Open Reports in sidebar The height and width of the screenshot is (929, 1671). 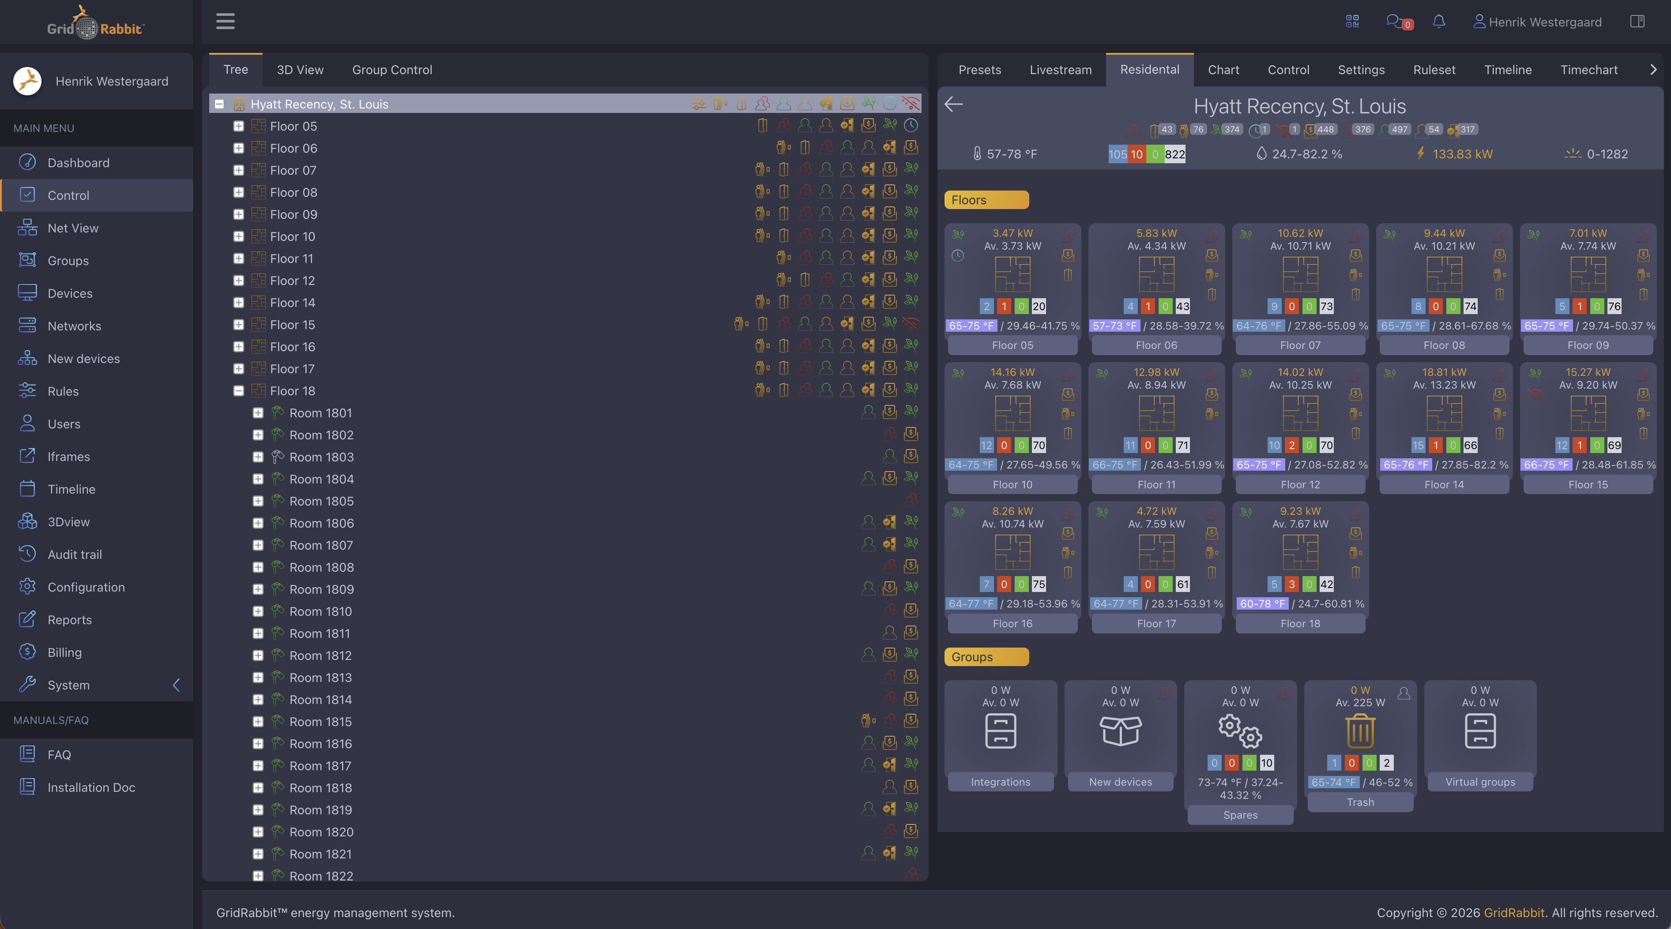(x=97, y=620)
